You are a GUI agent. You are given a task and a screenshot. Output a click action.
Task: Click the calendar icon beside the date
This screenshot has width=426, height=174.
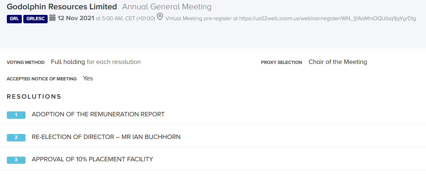pyautogui.click(x=53, y=18)
